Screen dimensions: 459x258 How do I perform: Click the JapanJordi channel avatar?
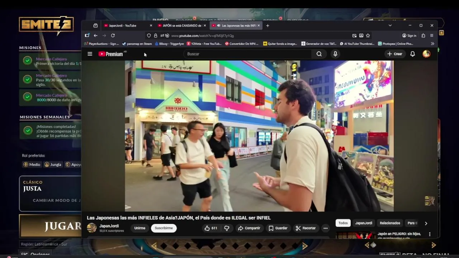pos(92,228)
